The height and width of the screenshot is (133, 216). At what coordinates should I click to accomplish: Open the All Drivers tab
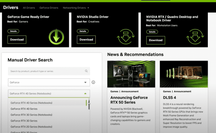coord(29,8)
